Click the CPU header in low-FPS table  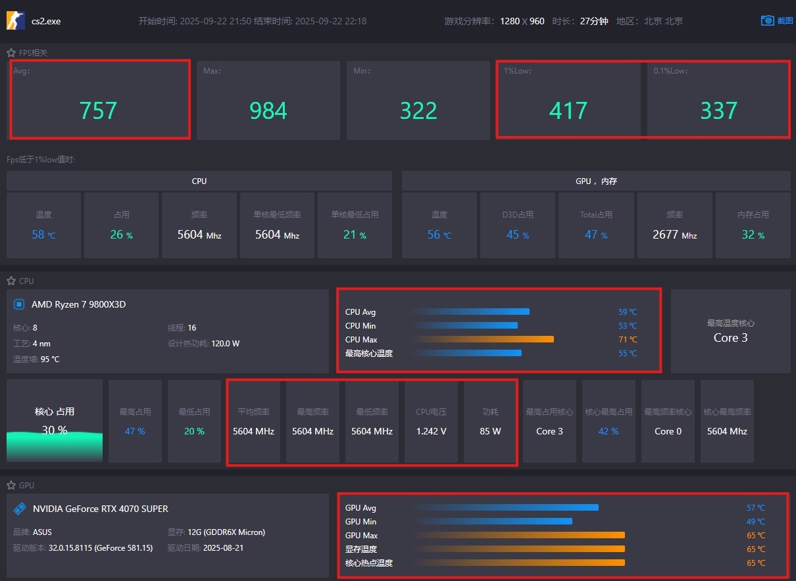point(199,181)
